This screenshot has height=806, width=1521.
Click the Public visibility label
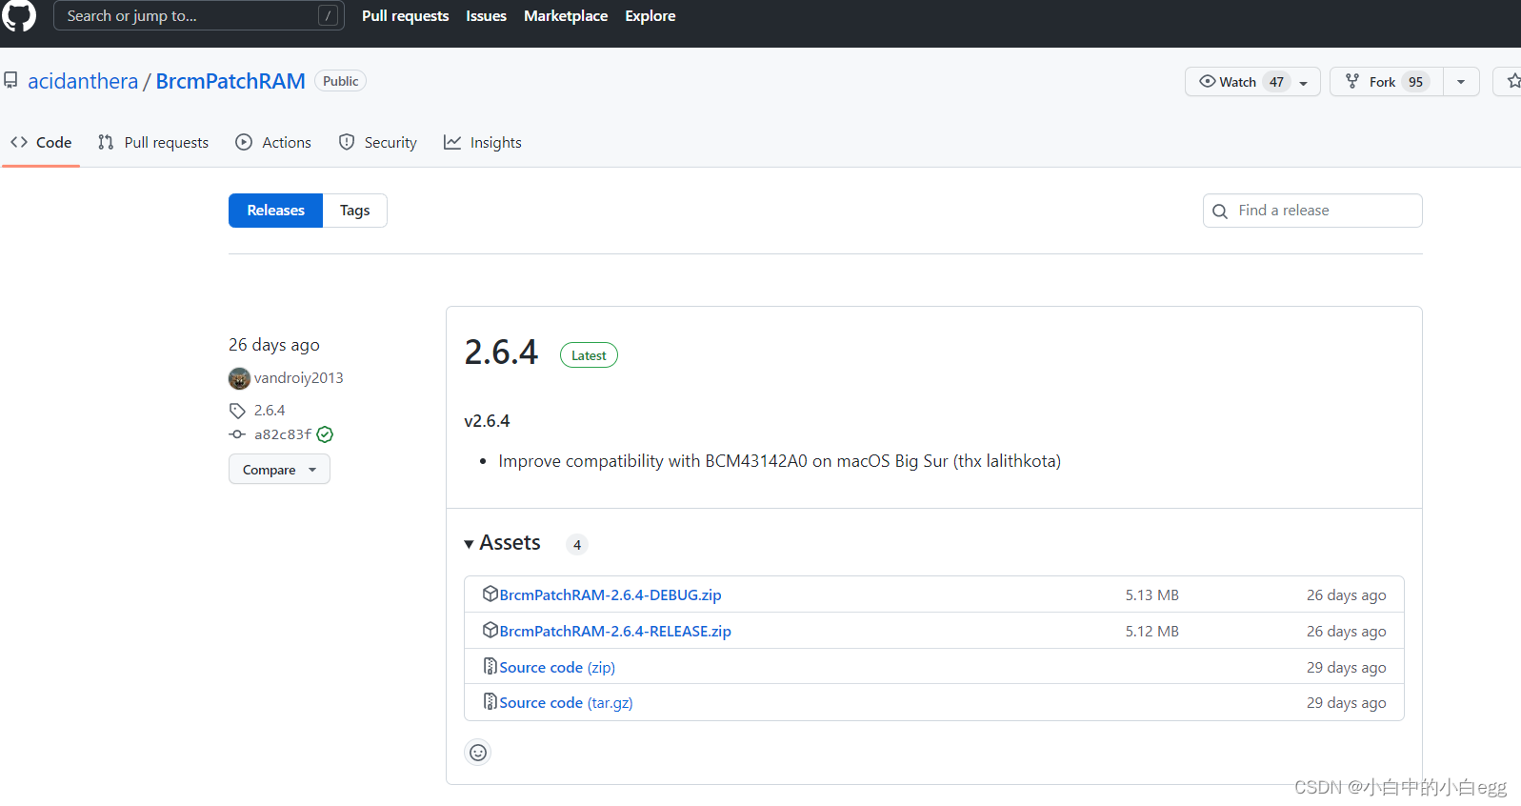(341, 81)
